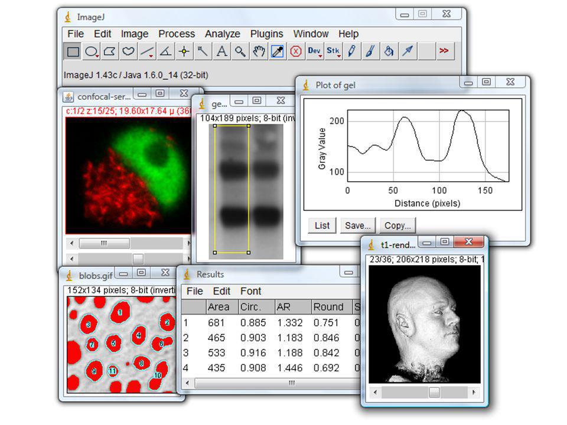Click the left arrow of confocal channel slider
The image size is (567, 425).
[x=72, y=243]
